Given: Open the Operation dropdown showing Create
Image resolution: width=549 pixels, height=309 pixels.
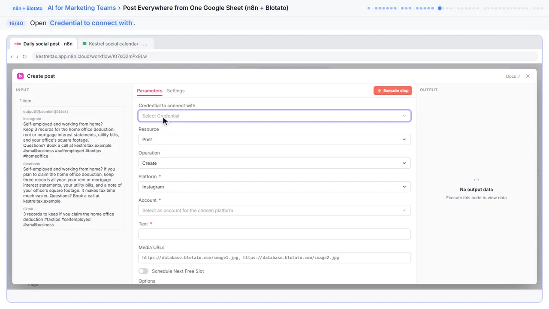Looking at the screenshot, I should pyautogui.click(x=274, y=163).
